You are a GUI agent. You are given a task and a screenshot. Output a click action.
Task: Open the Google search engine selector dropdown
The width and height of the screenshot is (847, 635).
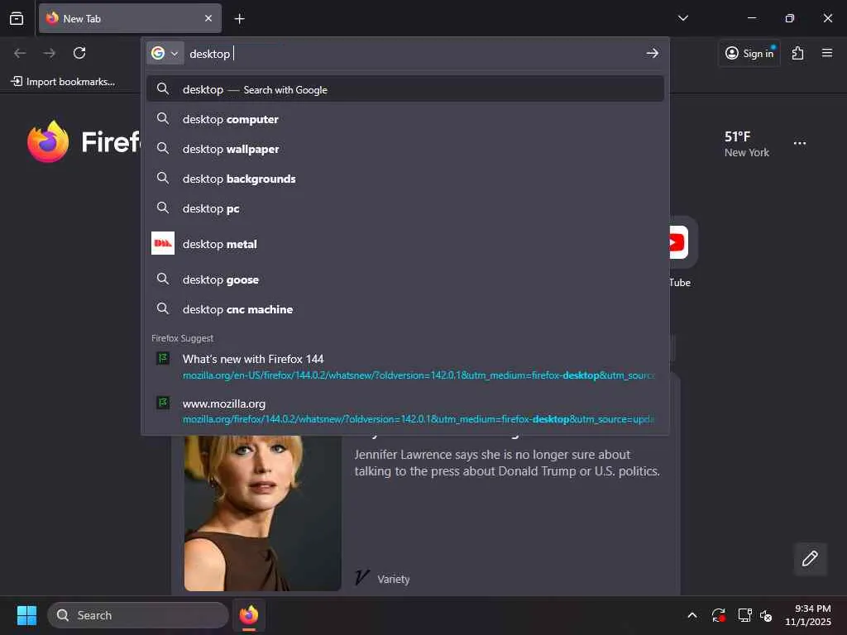coord(165,53)
